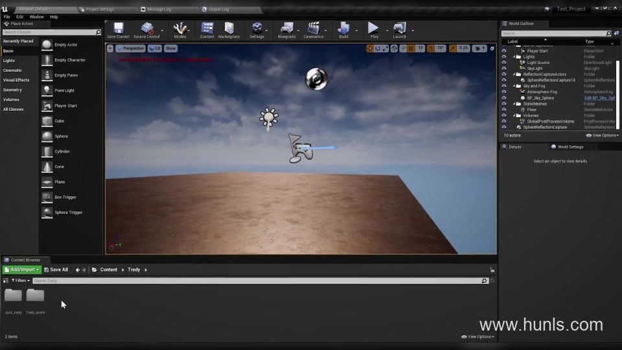Open World Outliner View Options
The height and width of the screenshot is (350, 622).
(x=602, y=135)
